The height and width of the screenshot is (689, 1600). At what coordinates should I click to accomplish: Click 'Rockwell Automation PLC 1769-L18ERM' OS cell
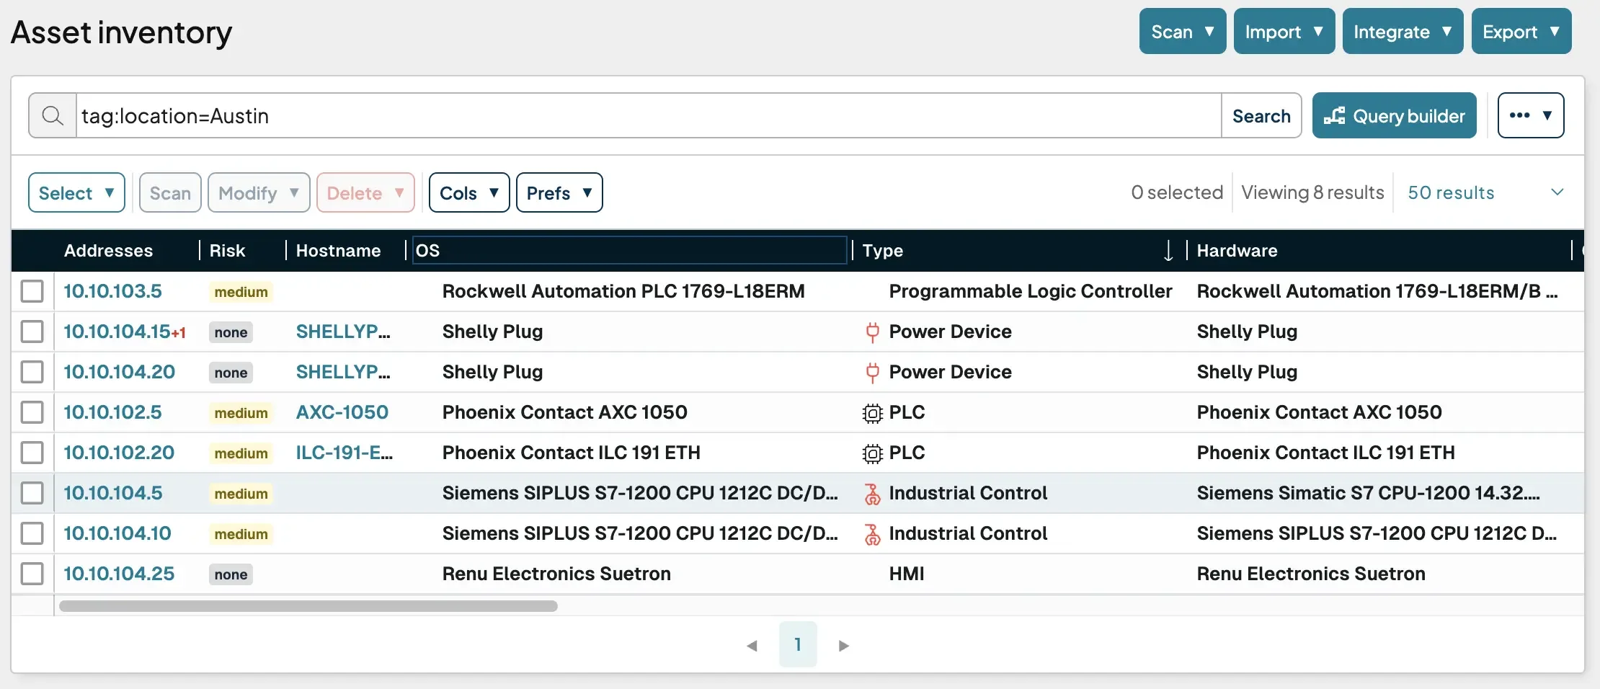point(623,291)
